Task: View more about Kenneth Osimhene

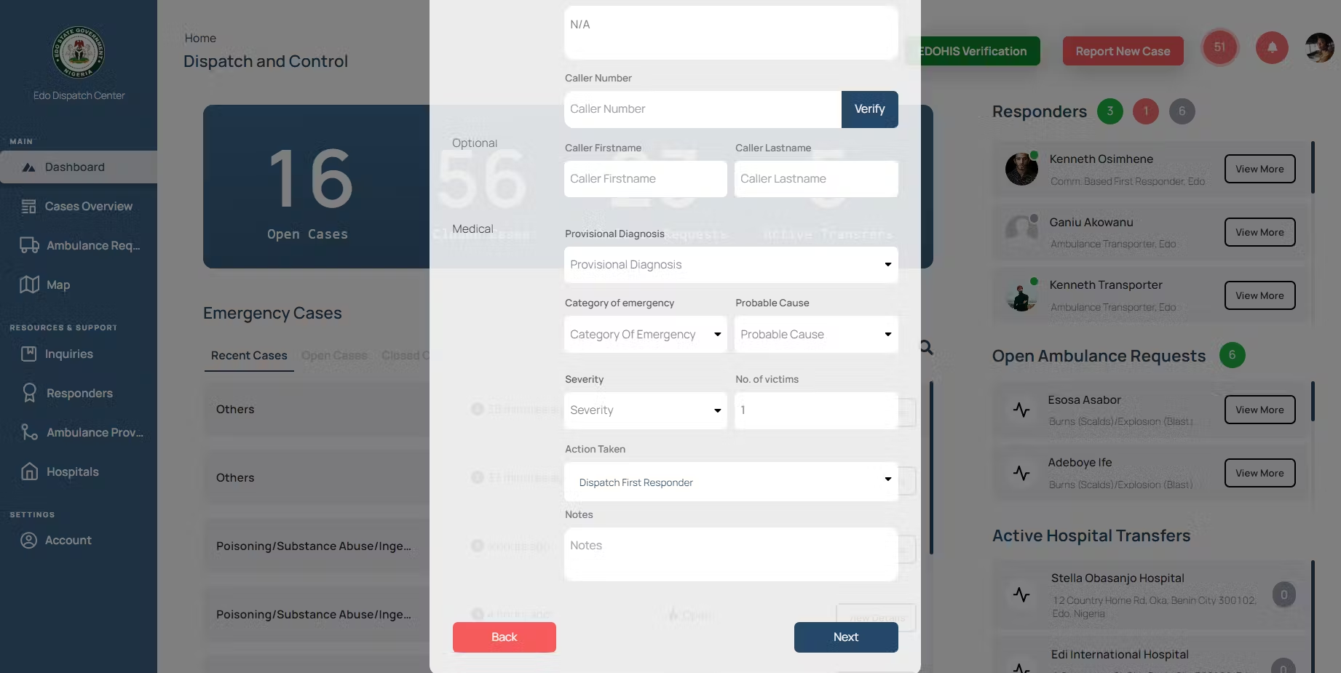Action: click(1260, 169)
